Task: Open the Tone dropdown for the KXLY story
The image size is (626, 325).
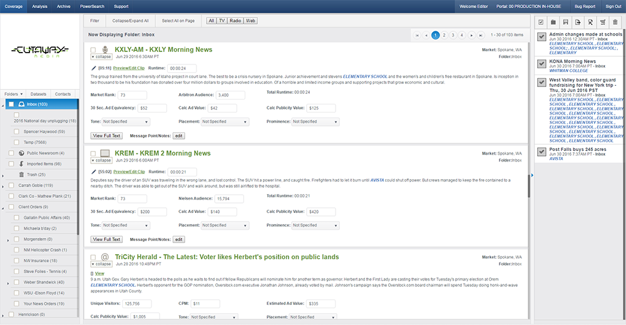Action: [x=126, y=121]
